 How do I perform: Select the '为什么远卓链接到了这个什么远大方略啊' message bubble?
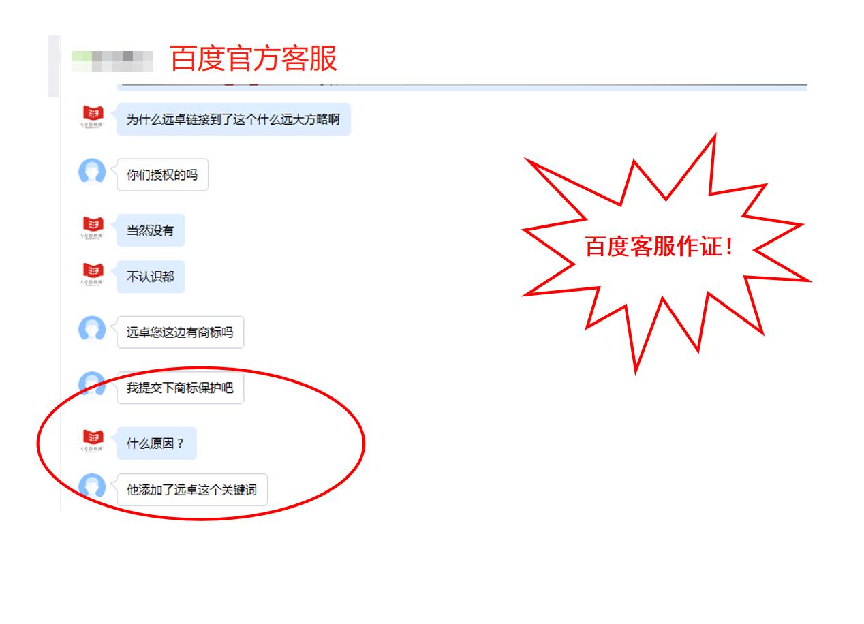pos(233,119)
